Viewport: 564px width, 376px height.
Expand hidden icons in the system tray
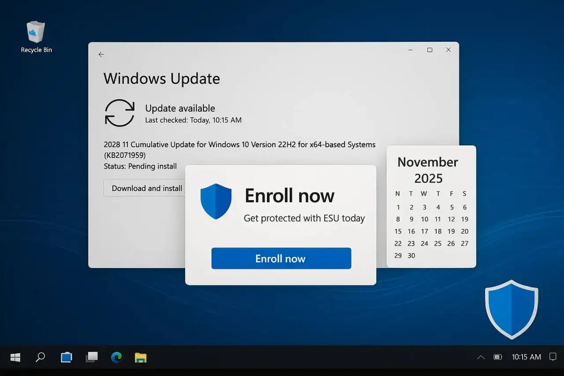(x=480, y=357)
